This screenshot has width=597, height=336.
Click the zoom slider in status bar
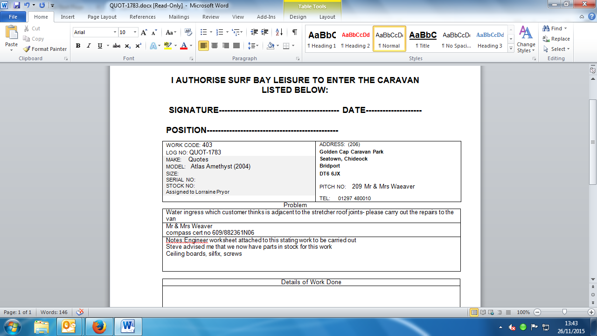click(x=564, y=312)
